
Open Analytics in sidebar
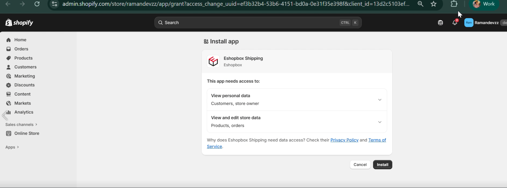24,112
